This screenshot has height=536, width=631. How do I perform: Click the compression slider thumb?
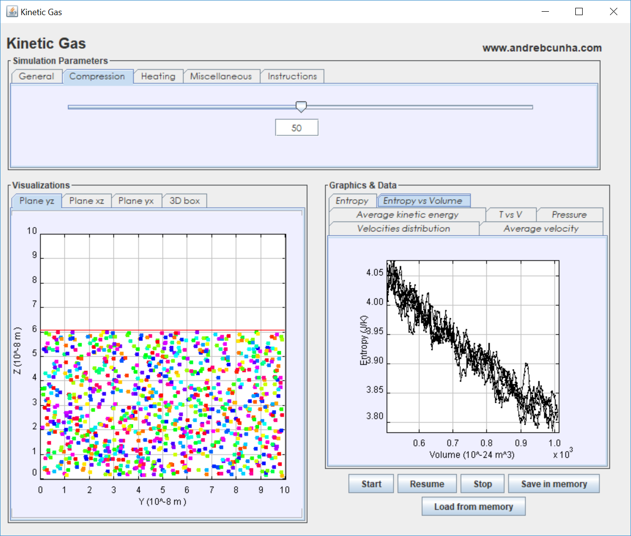coord(301,107)
